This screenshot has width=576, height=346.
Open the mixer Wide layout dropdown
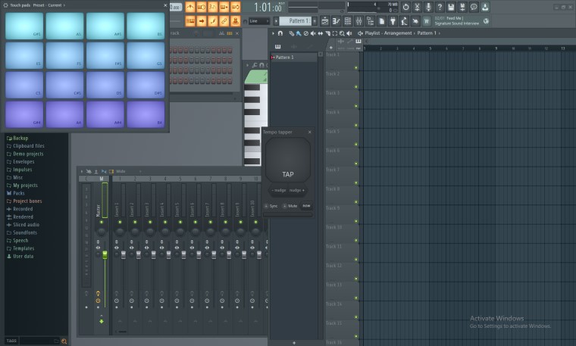[x=129, y=171]
